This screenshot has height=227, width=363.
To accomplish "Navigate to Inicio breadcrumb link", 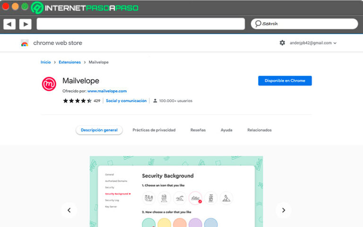I will point(46,62).
